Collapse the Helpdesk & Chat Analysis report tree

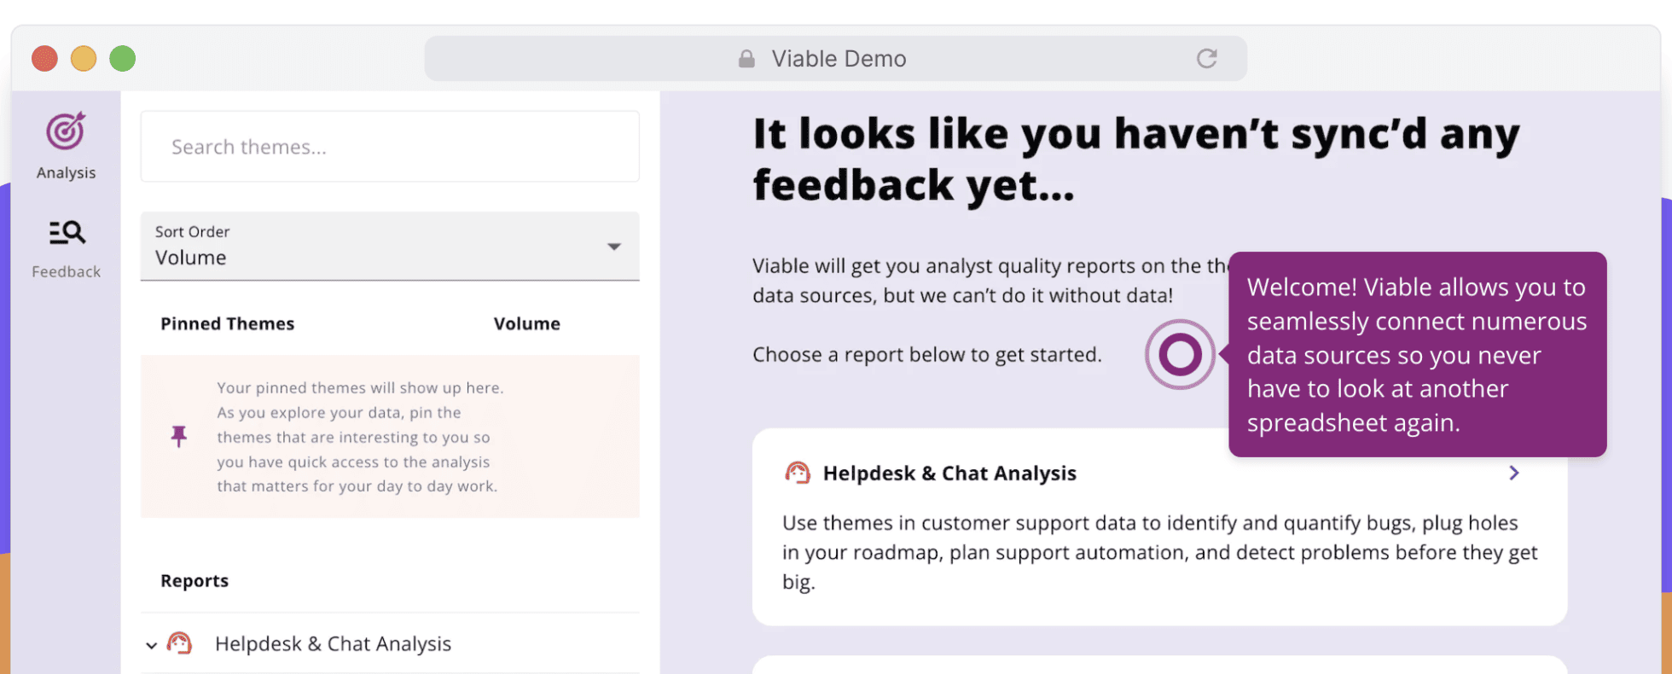(151, 645)
